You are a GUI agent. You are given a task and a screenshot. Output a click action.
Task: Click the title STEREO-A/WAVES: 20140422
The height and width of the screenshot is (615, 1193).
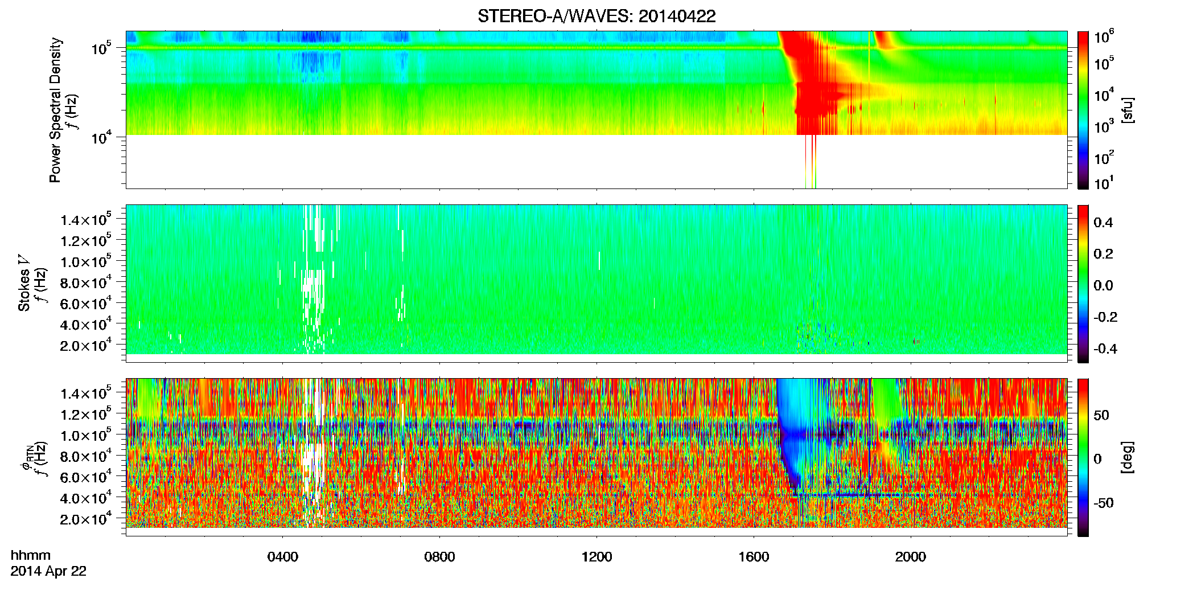click(596, 16)
